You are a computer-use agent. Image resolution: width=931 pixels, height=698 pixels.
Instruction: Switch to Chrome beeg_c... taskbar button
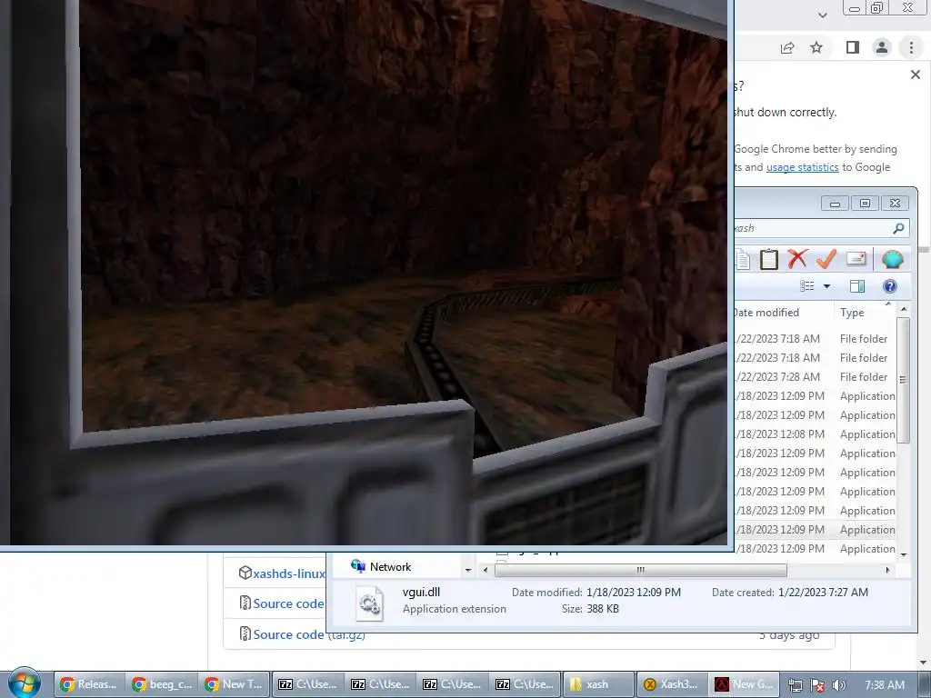pyautogui.click(x=162, y=684)
